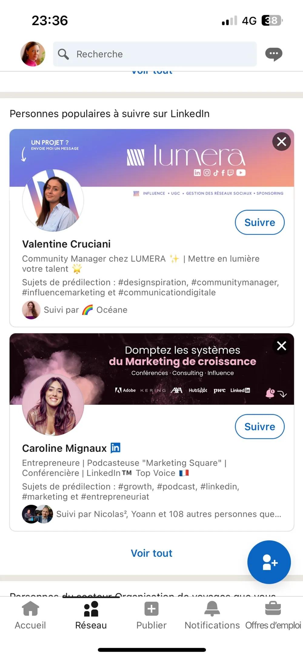Follow Valentine Cruciani with Suivre button
The image size is (303, 658).
point(260,222)
